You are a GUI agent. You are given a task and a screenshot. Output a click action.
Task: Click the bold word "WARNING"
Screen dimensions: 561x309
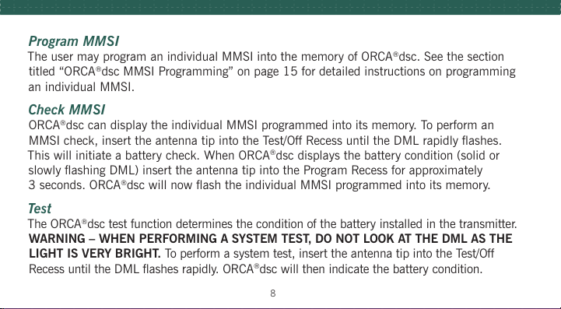(x=57, y=238)
